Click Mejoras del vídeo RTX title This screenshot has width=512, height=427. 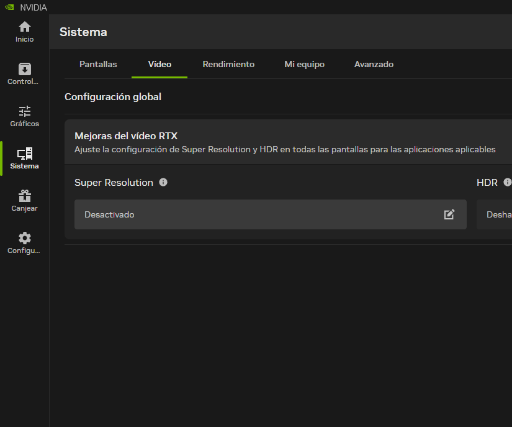tap(126, 136)
